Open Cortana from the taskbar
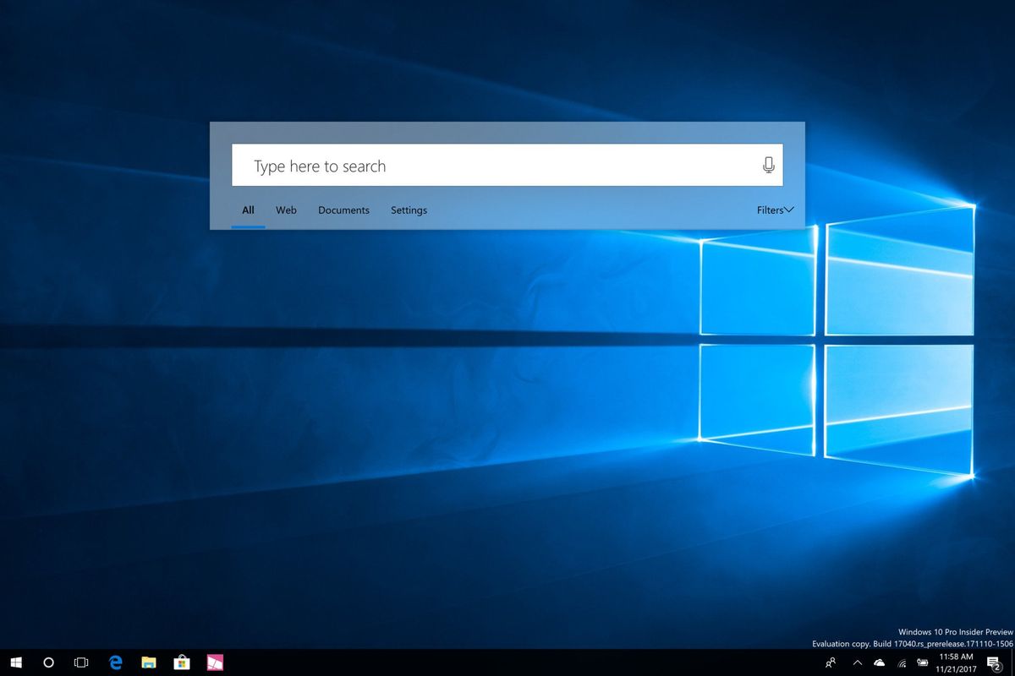 coord(48,662)
